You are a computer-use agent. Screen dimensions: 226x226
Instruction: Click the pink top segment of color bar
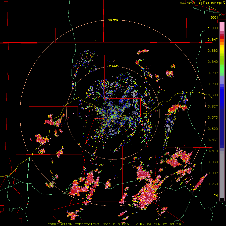[x=222, y=27]
